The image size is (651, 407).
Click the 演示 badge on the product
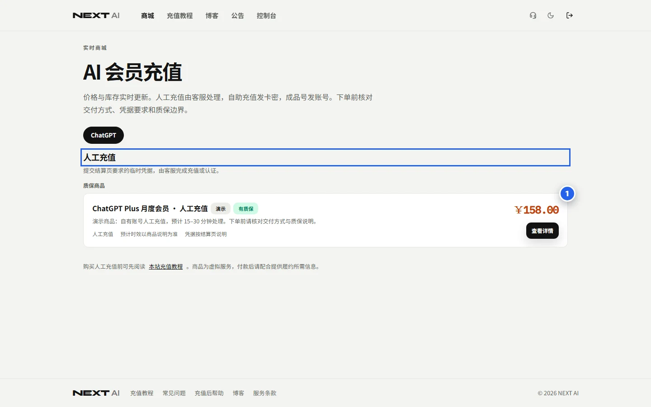click(221, 209)
